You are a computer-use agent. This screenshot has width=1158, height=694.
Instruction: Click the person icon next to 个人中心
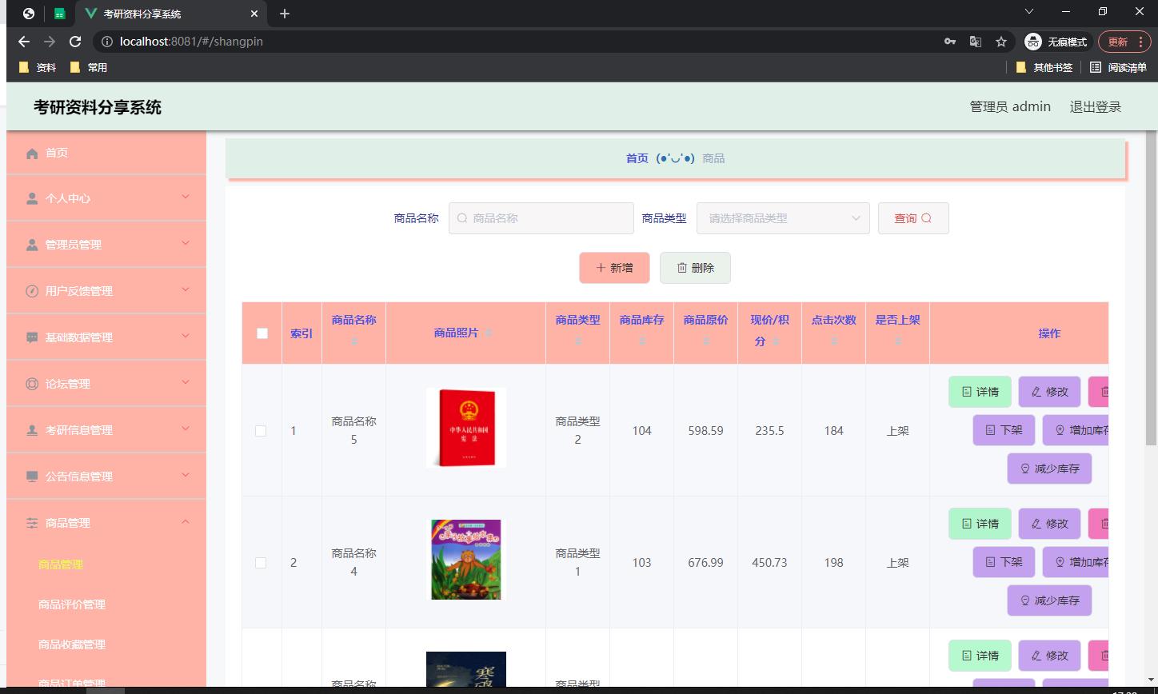pos(32,198)
